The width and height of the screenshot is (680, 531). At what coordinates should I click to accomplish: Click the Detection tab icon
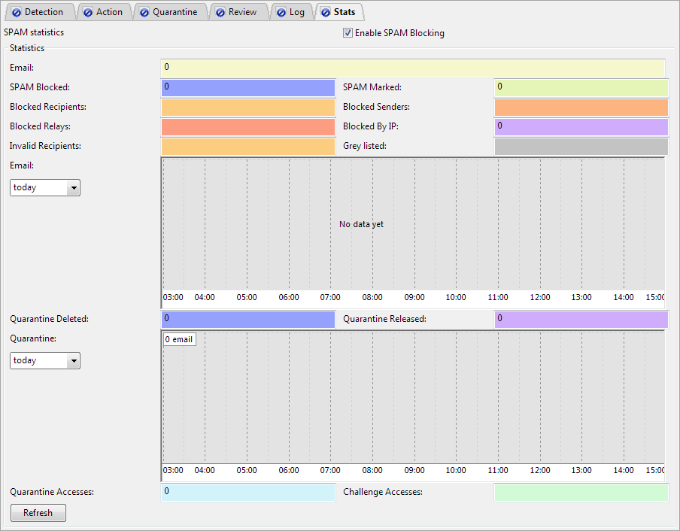click(17, 12)
